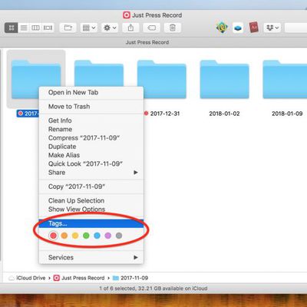Click the highlighted Tags... menu item
The height and width of the screenshot is (307, 307).
tap(91, 223)
